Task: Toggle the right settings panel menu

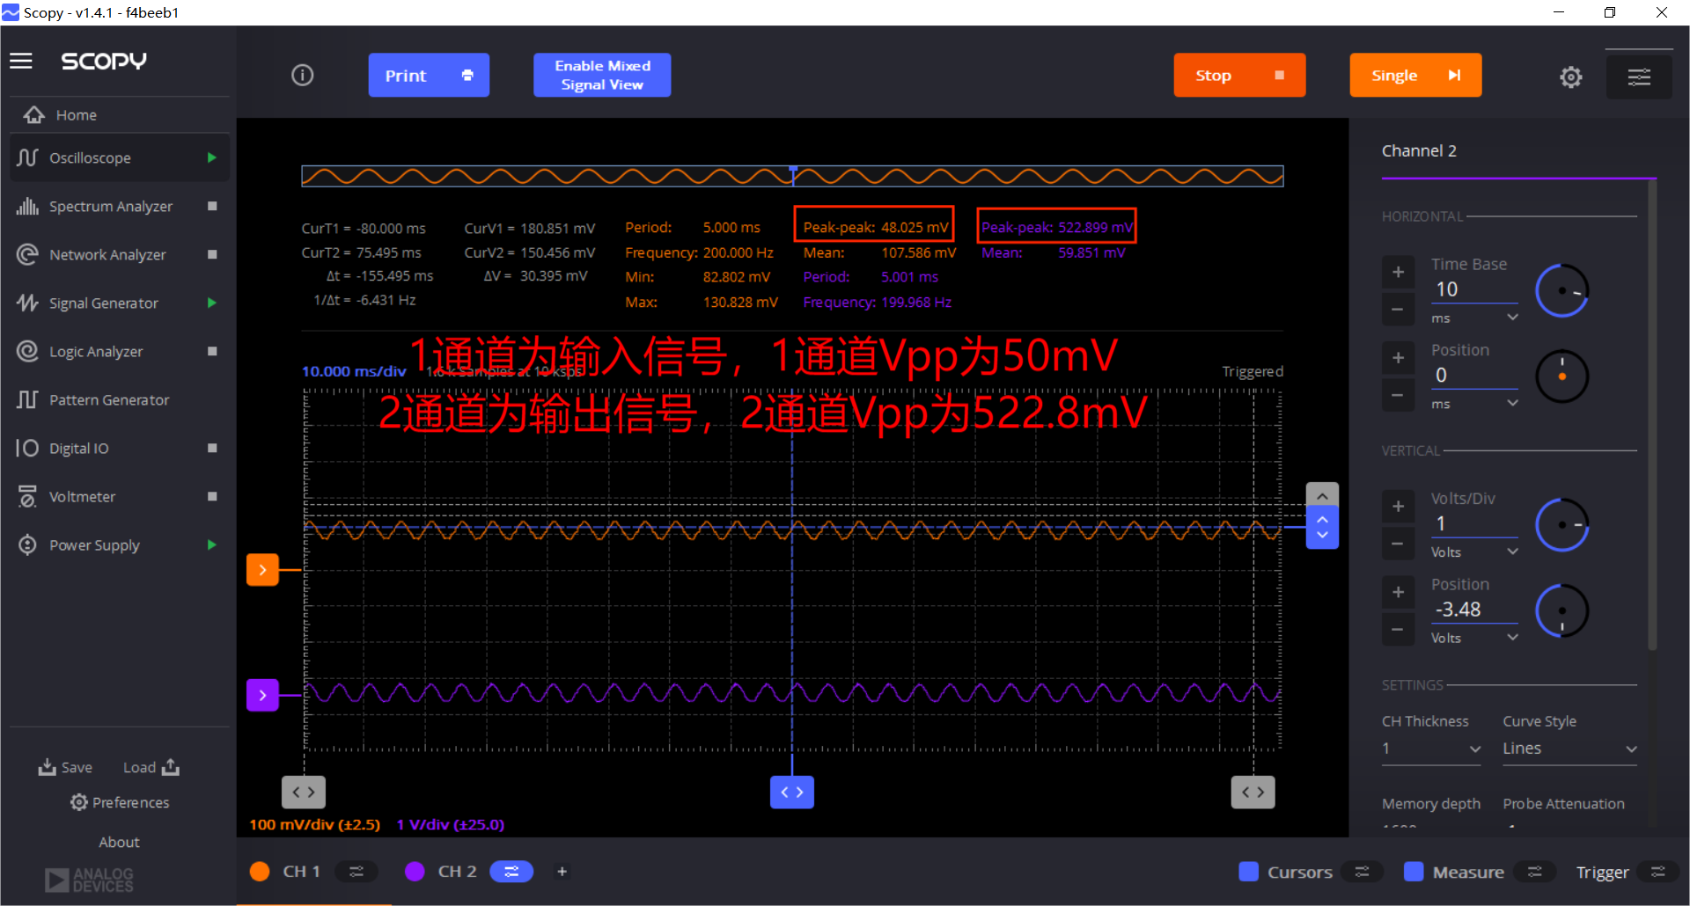Action: pyautogui.click(x=1638, y=77)
